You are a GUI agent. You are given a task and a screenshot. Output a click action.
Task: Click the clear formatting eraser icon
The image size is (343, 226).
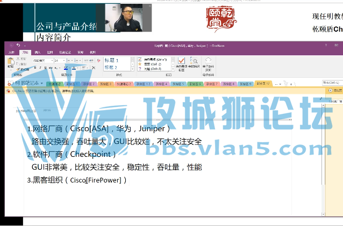point(99,61)
